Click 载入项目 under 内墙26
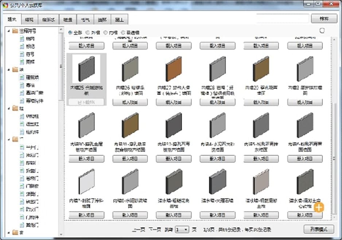Viewport: 342px width, 240px height. click(x=130, y=102)
